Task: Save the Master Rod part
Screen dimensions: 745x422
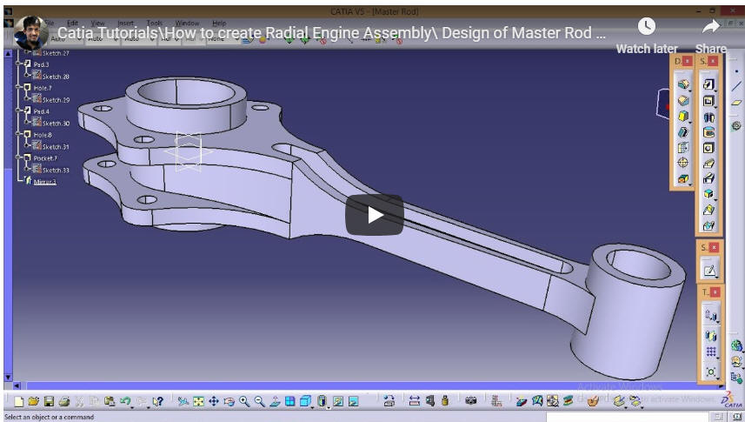Action: pos(49,401)
